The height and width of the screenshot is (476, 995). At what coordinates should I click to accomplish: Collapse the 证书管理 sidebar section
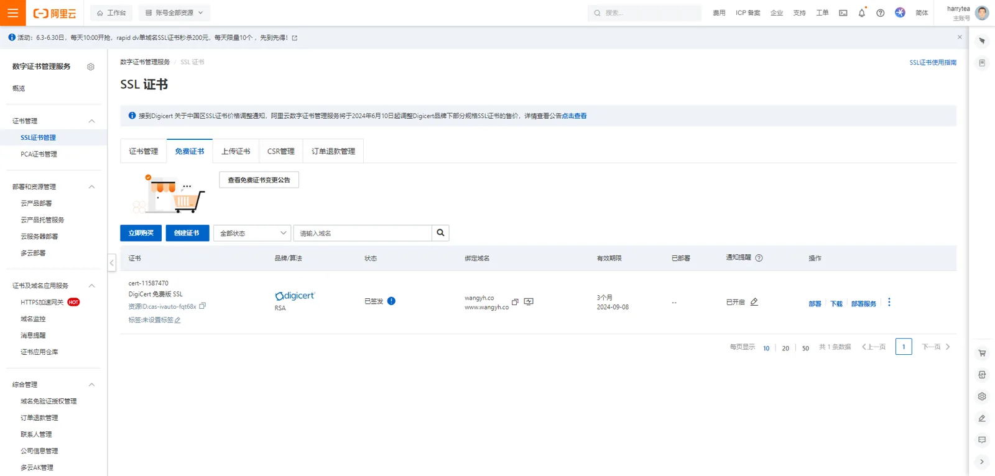[91, 121]
